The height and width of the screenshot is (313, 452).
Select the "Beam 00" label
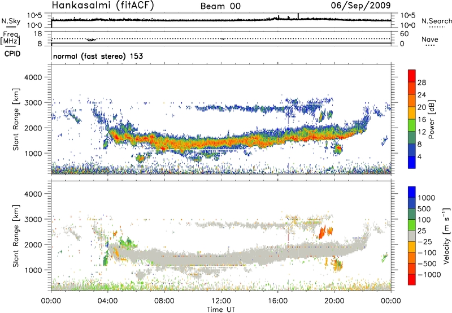pyautogui.click(x=220, y=6)
